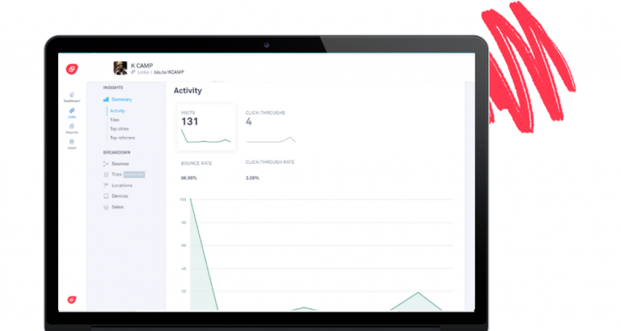Select the Visits 131 card
Image resolution: width=621 pixels, height=331 pixels.
[206, 128]
